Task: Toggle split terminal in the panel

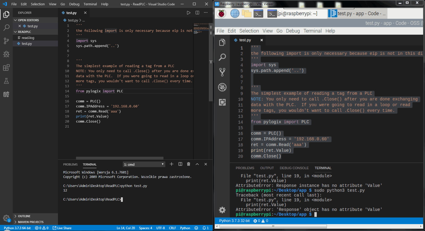Action: coord(180,164)
